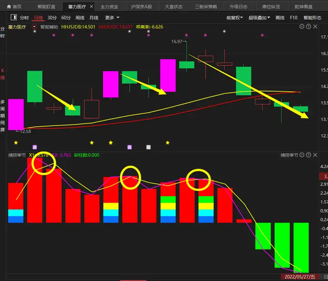
Task: Click help question icon in main chart header
Action: [309, 27]
